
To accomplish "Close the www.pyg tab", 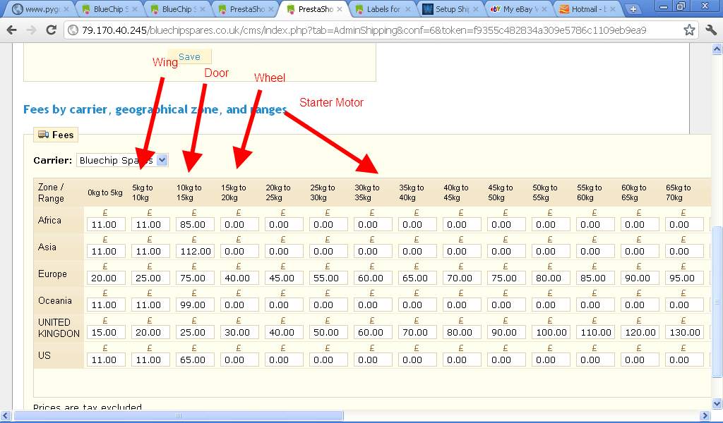I will tap(66, 9).
